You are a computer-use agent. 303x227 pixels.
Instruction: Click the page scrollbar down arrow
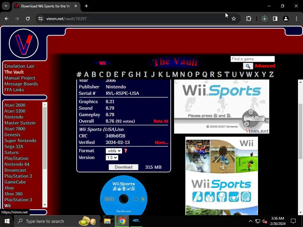coord(301,213)
